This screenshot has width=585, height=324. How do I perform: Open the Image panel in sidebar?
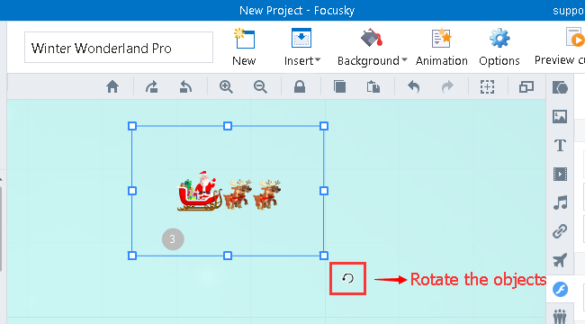[x=560, y=116]
